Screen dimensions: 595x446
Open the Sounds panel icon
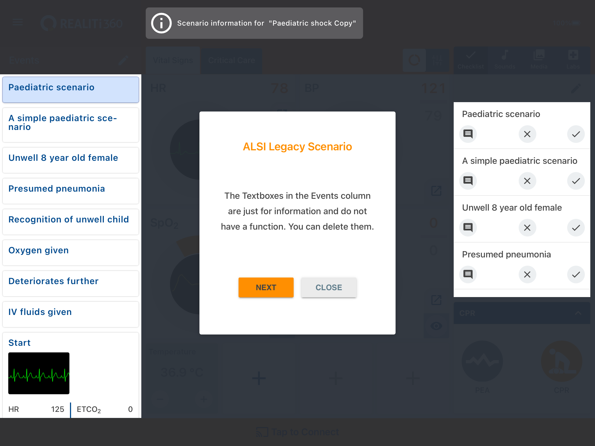(x=505, y=60)
